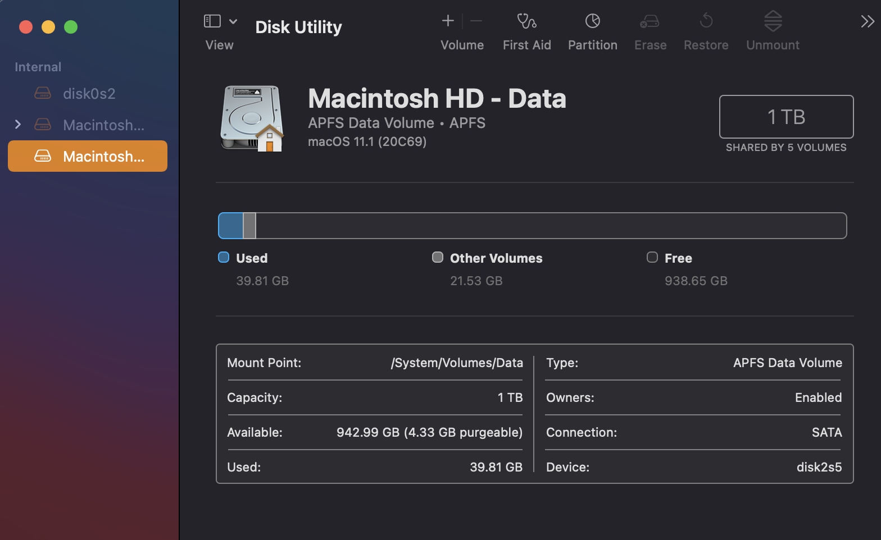
Task: Click the gray Other Volumes legend swatch
Action: 438,257
